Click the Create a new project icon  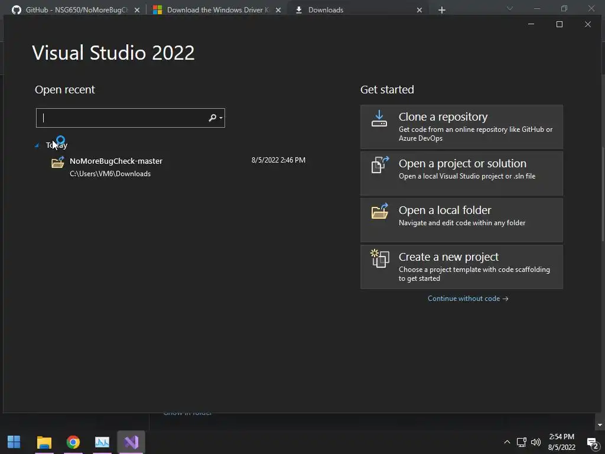coord(380,258)
